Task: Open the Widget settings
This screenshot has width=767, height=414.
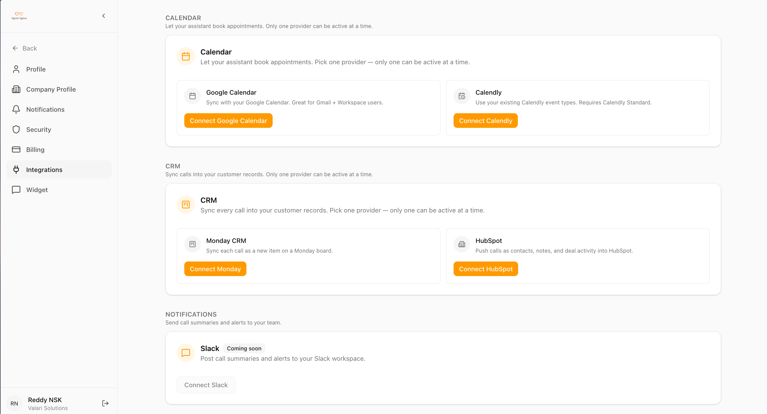Action: 59,190
